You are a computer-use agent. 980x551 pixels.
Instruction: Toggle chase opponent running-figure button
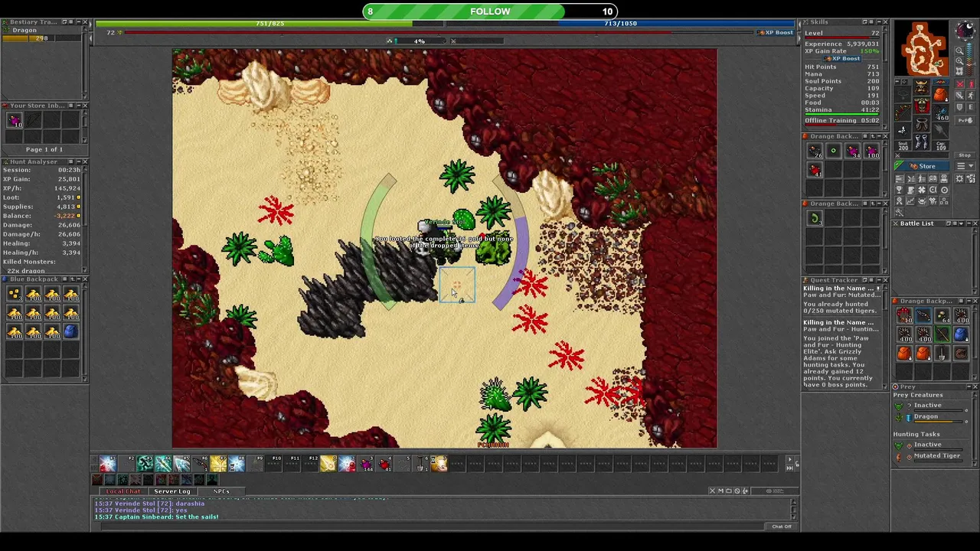click(x=971, y=95)
